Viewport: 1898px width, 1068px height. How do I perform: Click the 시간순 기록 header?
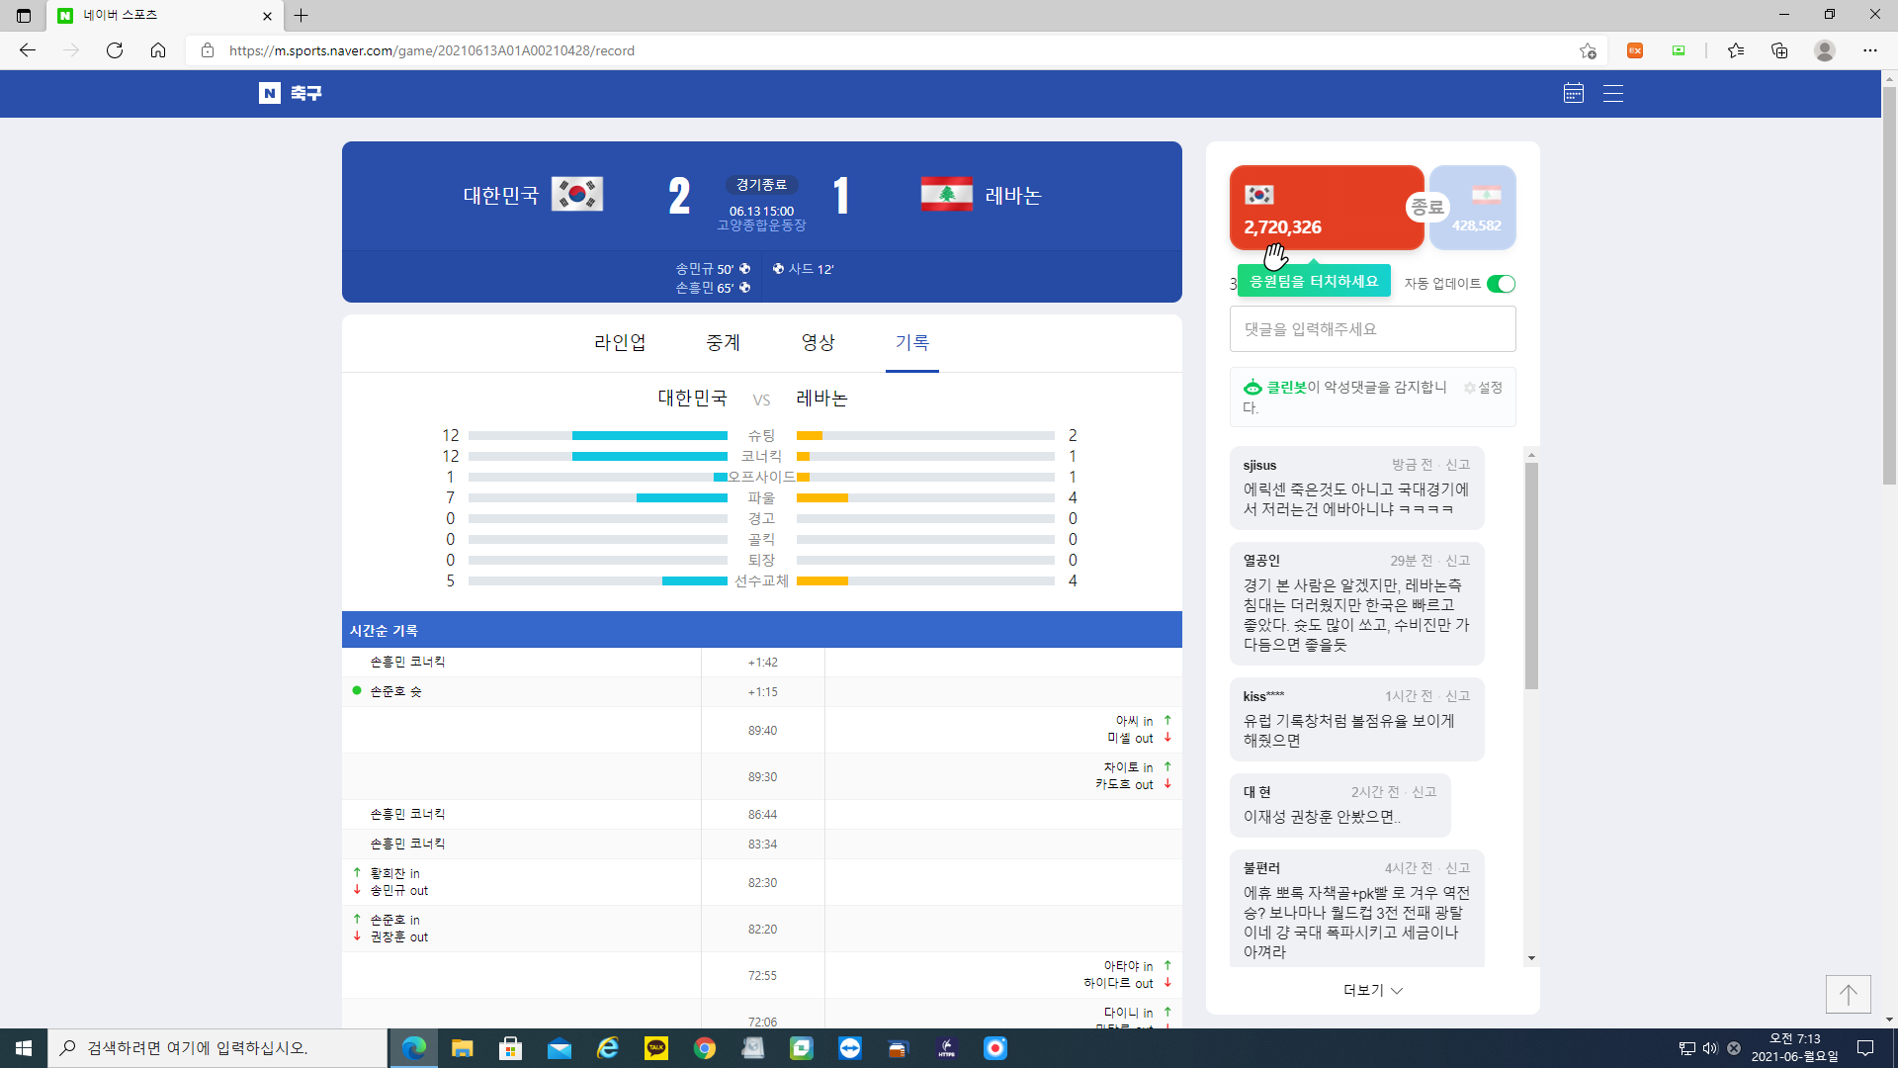click(x=762, y=630)
